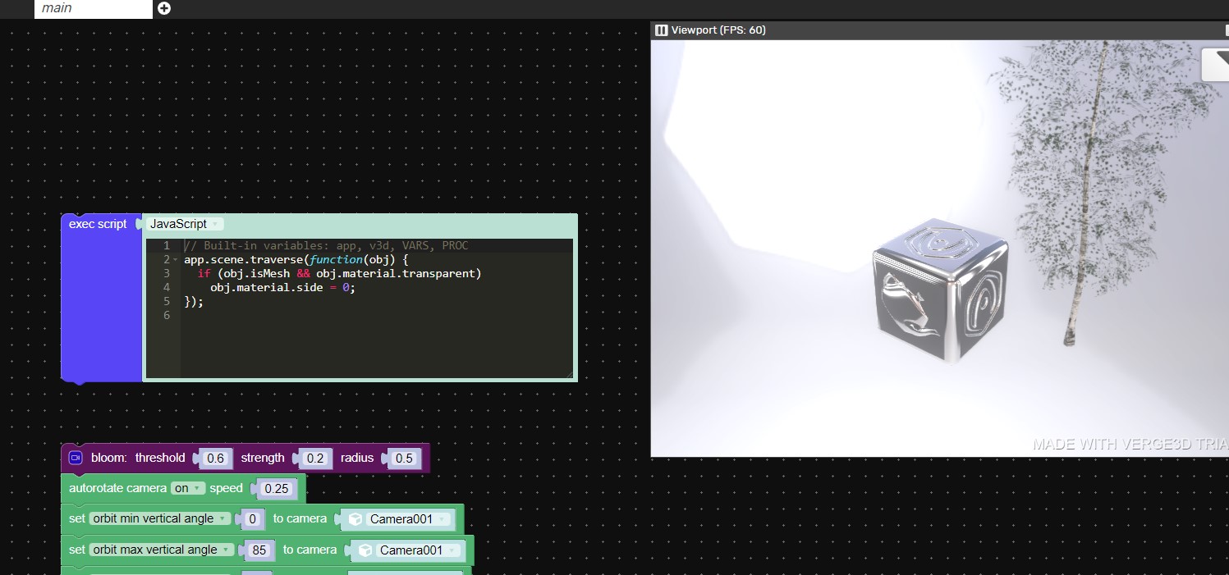
Task: Collapse the code fold arrow at line 2
Action: click(x=176, y=260)
